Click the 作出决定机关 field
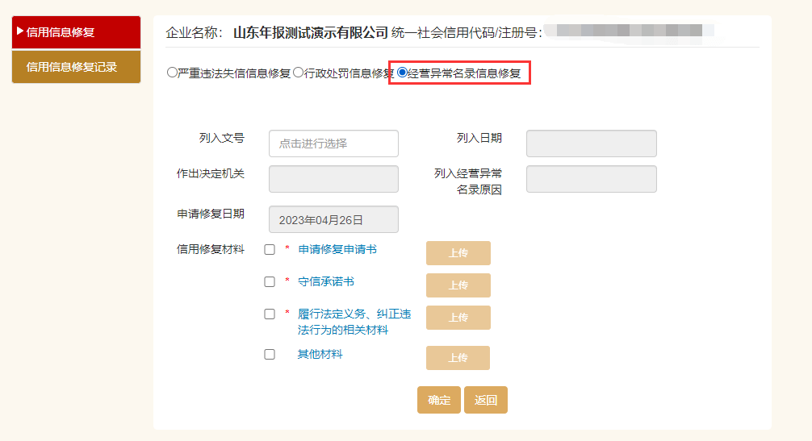The image size is (812, 441). [x=333, y=179]
